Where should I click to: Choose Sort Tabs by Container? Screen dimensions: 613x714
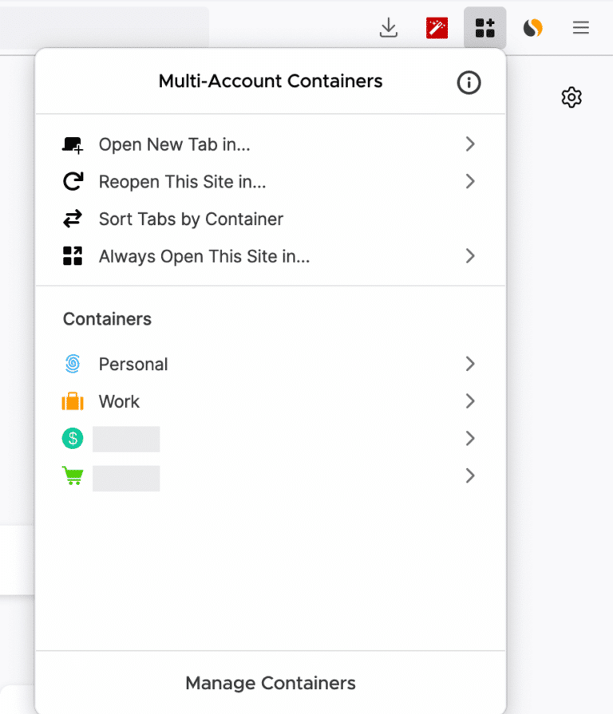191,219
